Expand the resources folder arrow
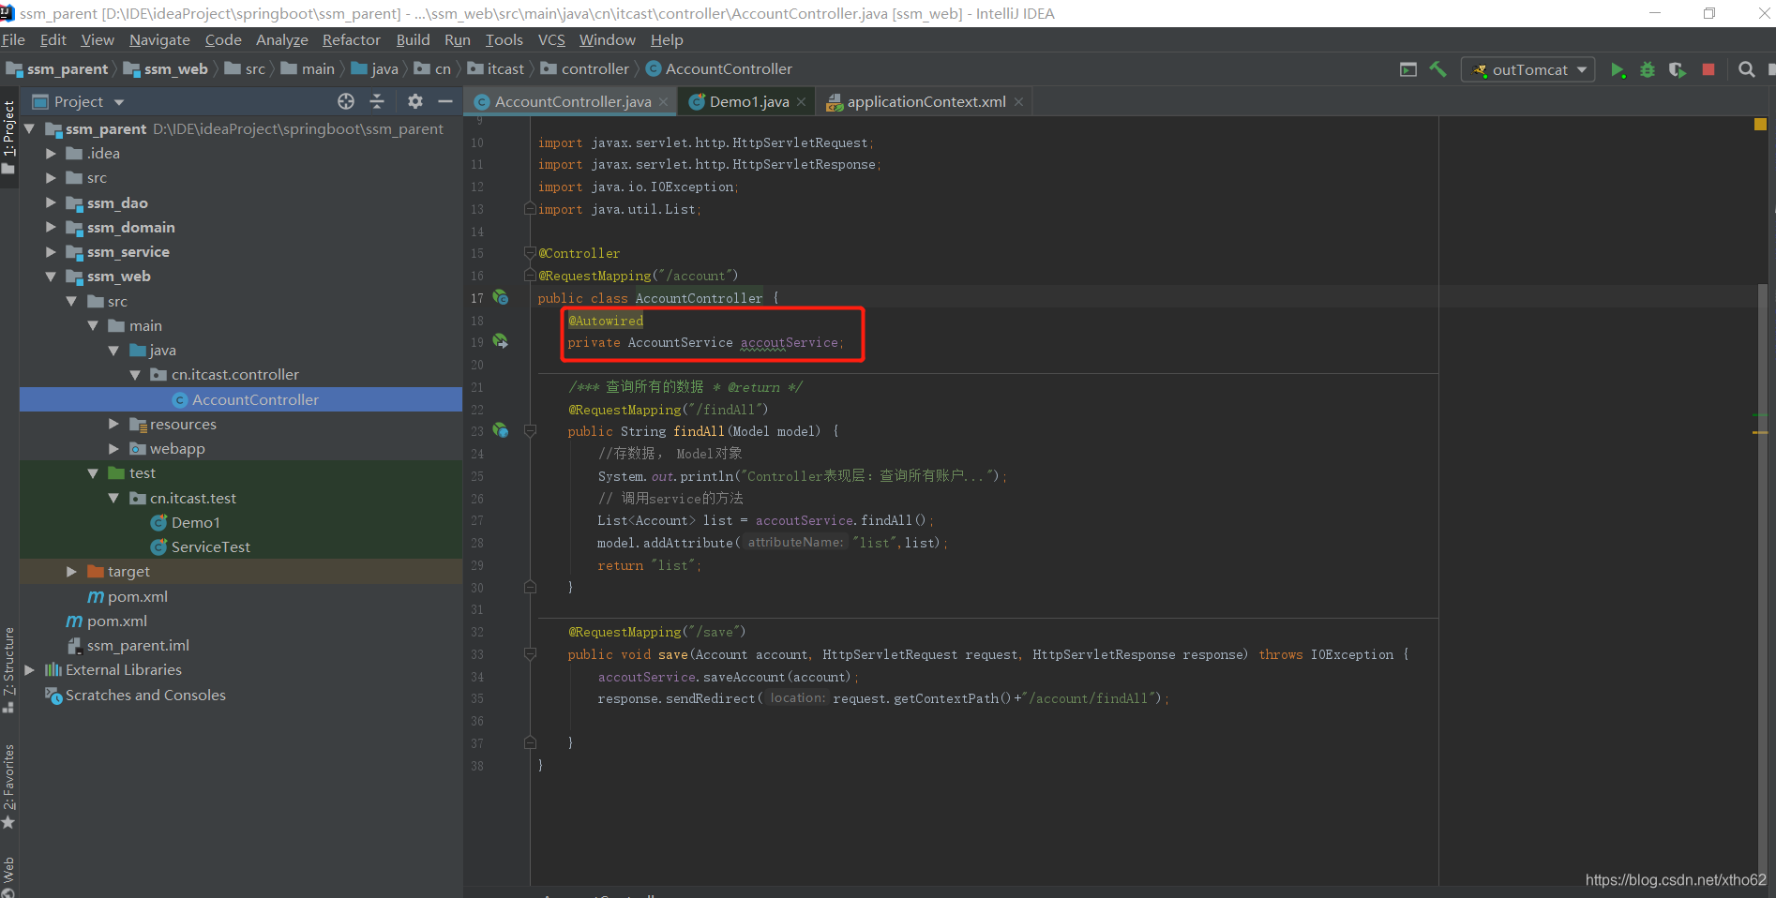The image size is (1776, 898). click(x=113, y=424)
